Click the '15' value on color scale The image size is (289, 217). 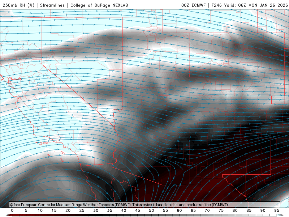click(54, 210)
